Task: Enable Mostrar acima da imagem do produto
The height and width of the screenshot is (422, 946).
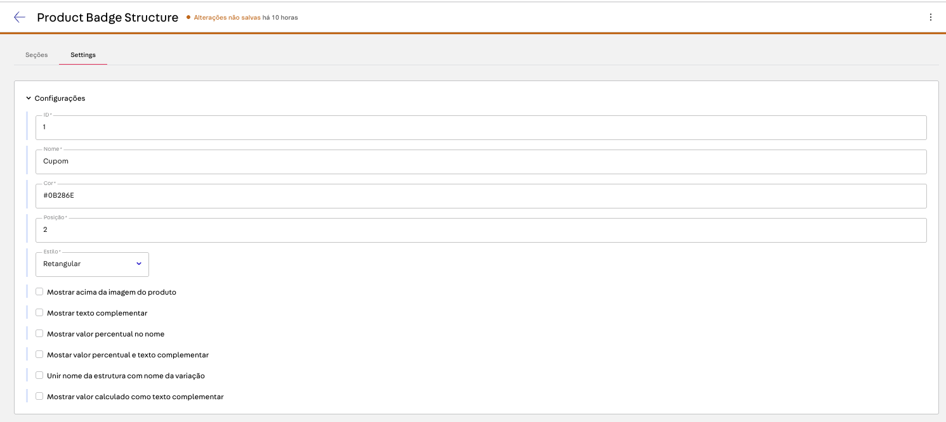Action: pos(39,292)
